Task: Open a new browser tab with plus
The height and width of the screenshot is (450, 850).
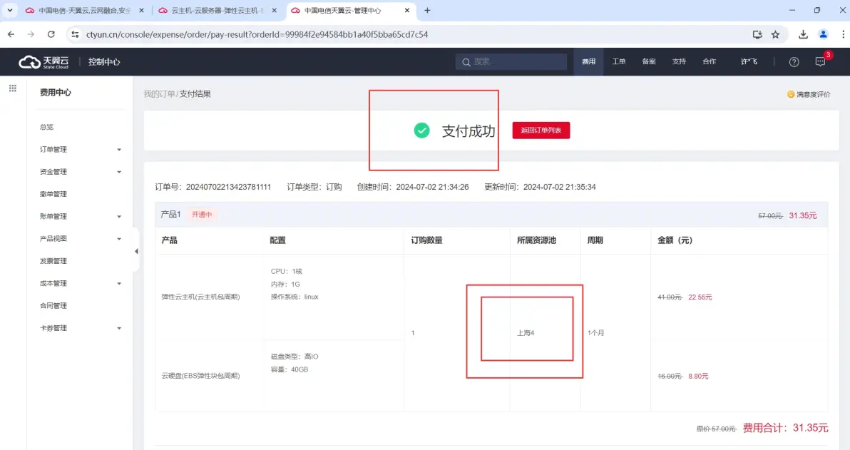Action: coord(427,10)
